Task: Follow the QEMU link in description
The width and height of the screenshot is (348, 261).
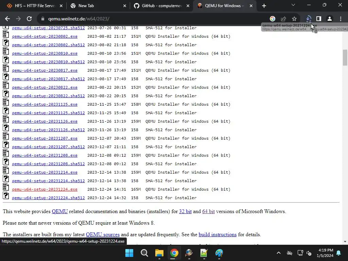Action: pyautogui.click(x=60, y=211)
